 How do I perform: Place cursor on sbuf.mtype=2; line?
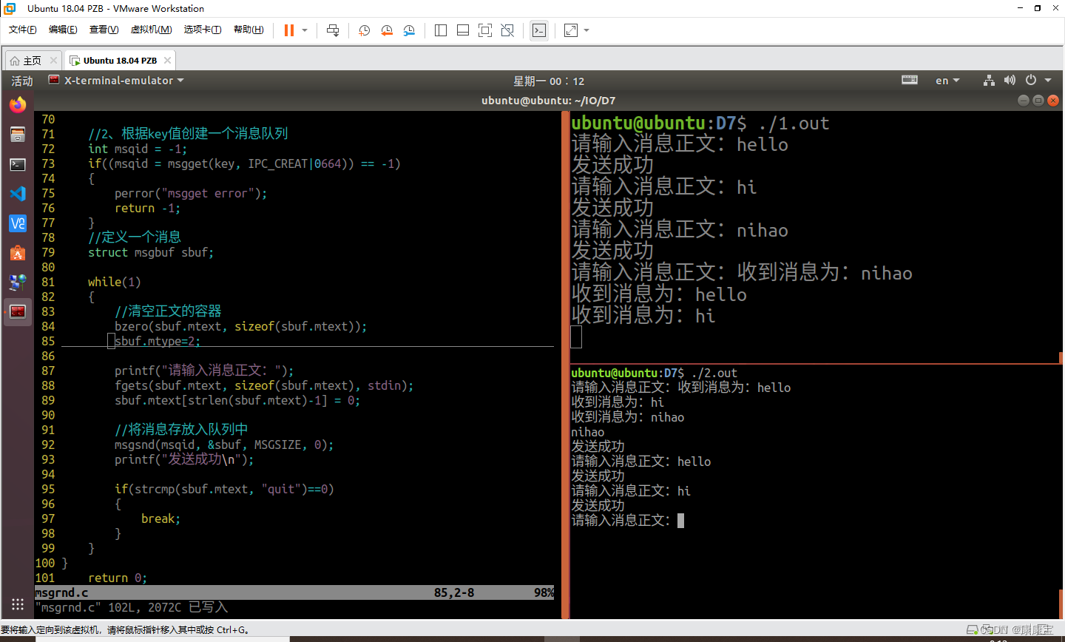coord(157,341)
